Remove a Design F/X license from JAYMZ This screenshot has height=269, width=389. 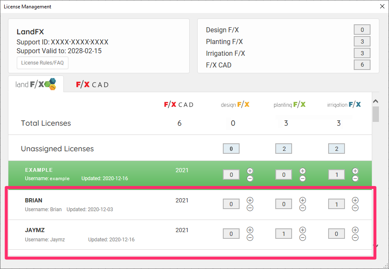coord(250,238)
